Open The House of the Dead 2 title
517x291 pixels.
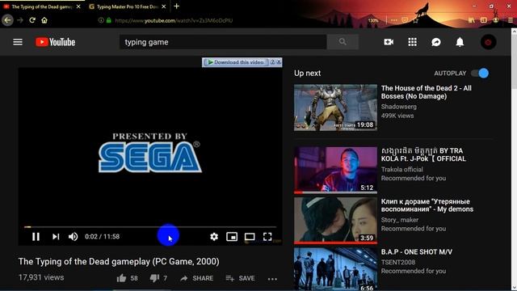click(x=426, y=92)
